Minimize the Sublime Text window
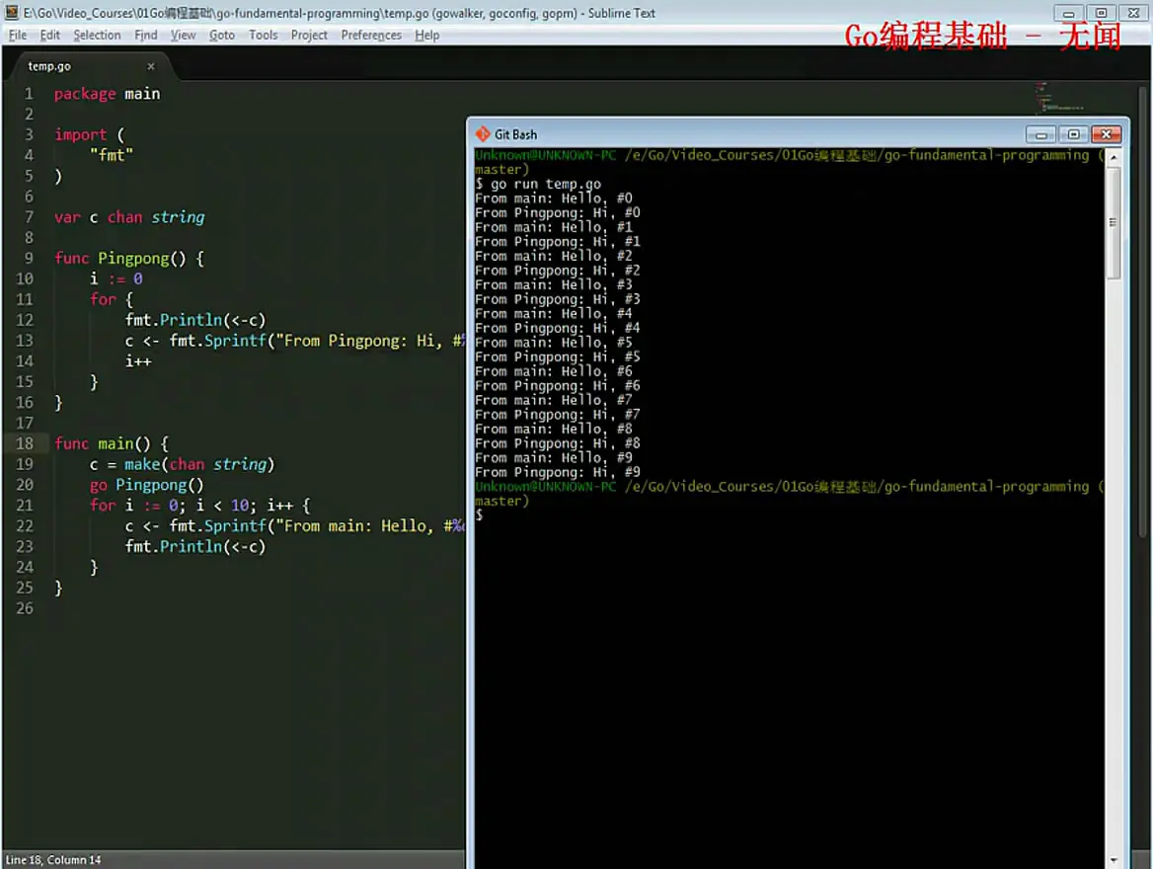The width and height of the screenshot is (1153, 869). click(1068, 13)
